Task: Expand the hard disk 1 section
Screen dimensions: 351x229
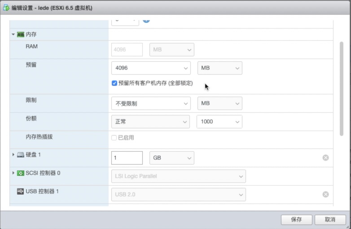Action: (x=13, y=155)
